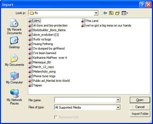The image size is (153, 124).
Task: Click the Open button
Action: tap(140, 100)
